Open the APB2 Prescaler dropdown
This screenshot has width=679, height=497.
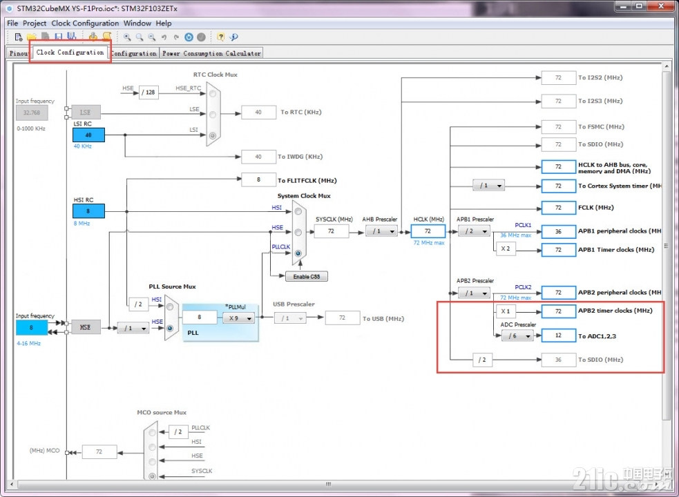click(x=474, y=293)
